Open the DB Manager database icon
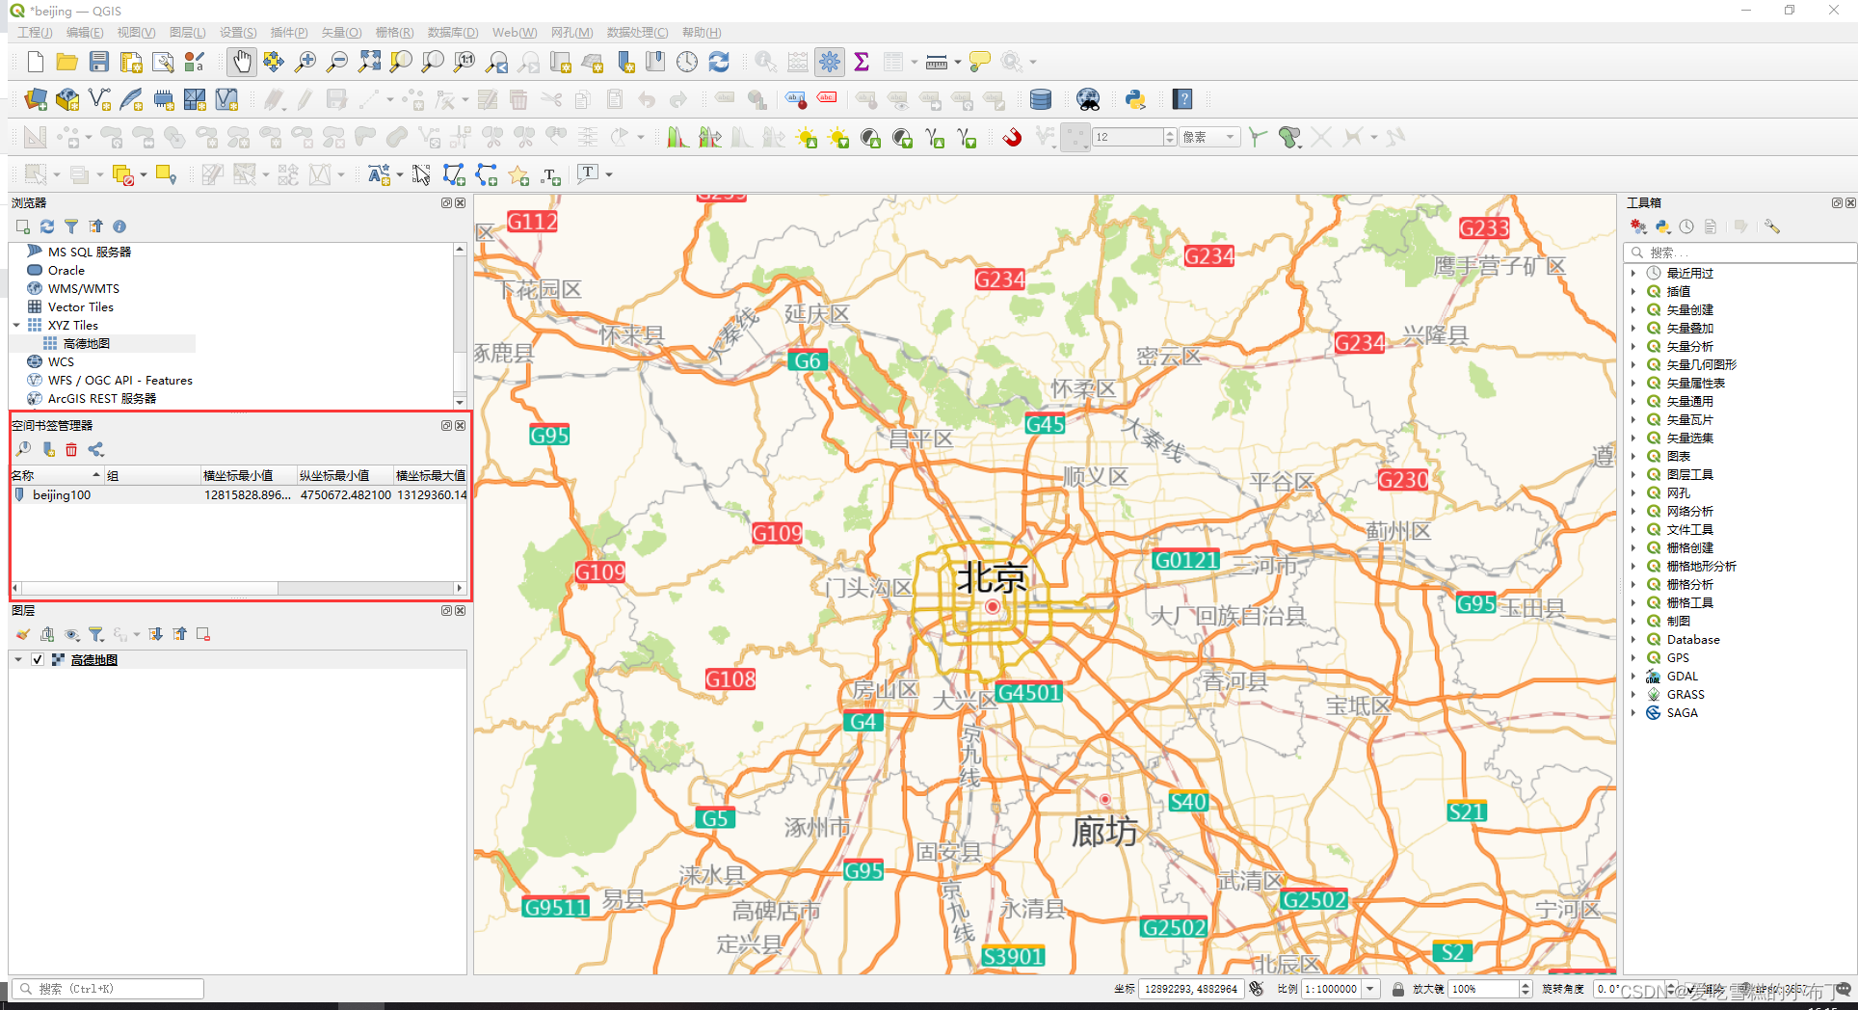The image size is (1858, 1010). [x=1041, y=99]
